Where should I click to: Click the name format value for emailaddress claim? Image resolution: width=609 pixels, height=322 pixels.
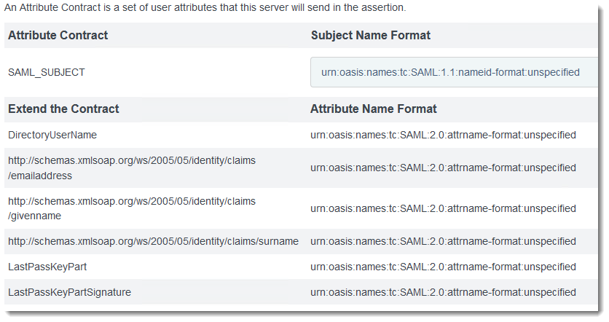pos(443,168)
